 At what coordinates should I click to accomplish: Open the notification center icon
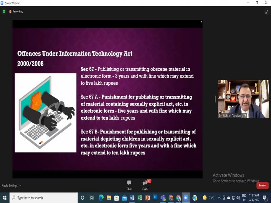pos(265,198)
